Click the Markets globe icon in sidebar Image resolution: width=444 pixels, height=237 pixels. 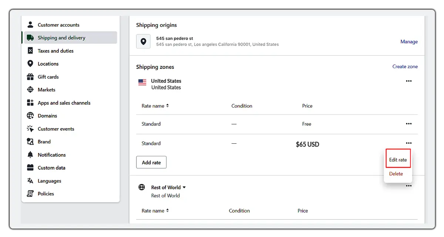point(30,90)
